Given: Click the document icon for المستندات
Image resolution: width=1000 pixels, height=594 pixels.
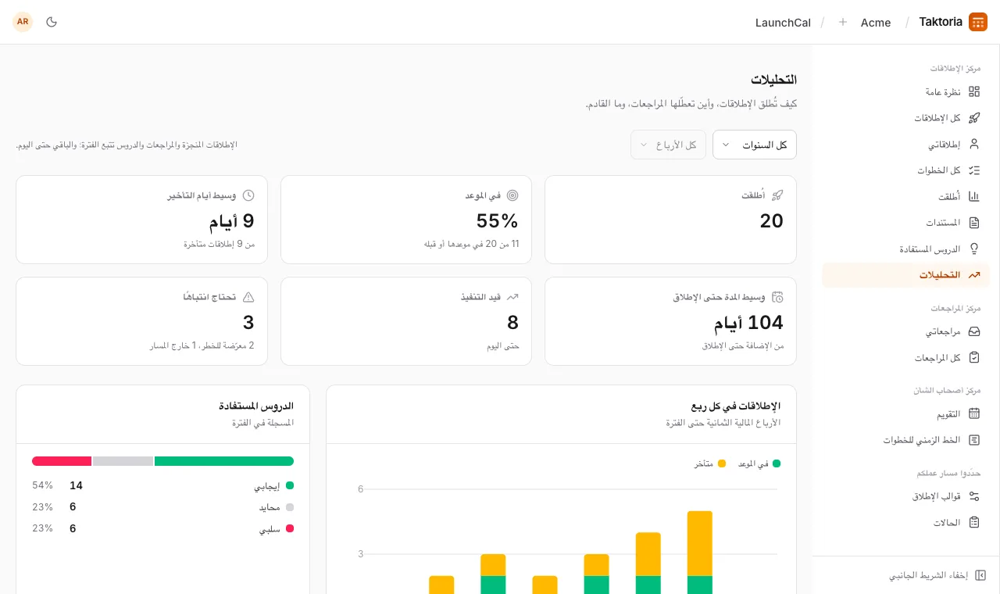Looking at the screenshot, I should (974, 223).
